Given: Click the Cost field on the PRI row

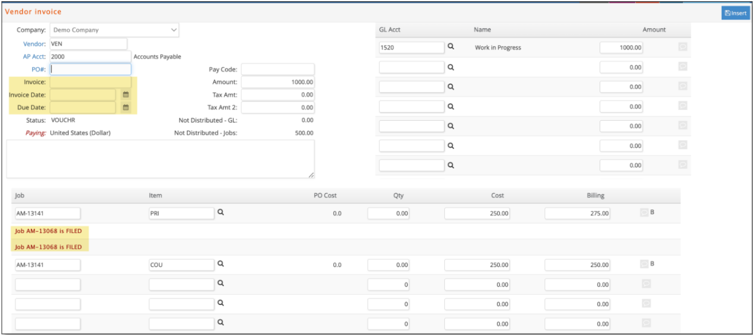Looking at the screenshot, I should point(477,214).
